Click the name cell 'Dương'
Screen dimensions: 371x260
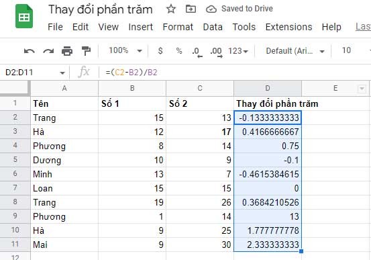click(64, 160)
